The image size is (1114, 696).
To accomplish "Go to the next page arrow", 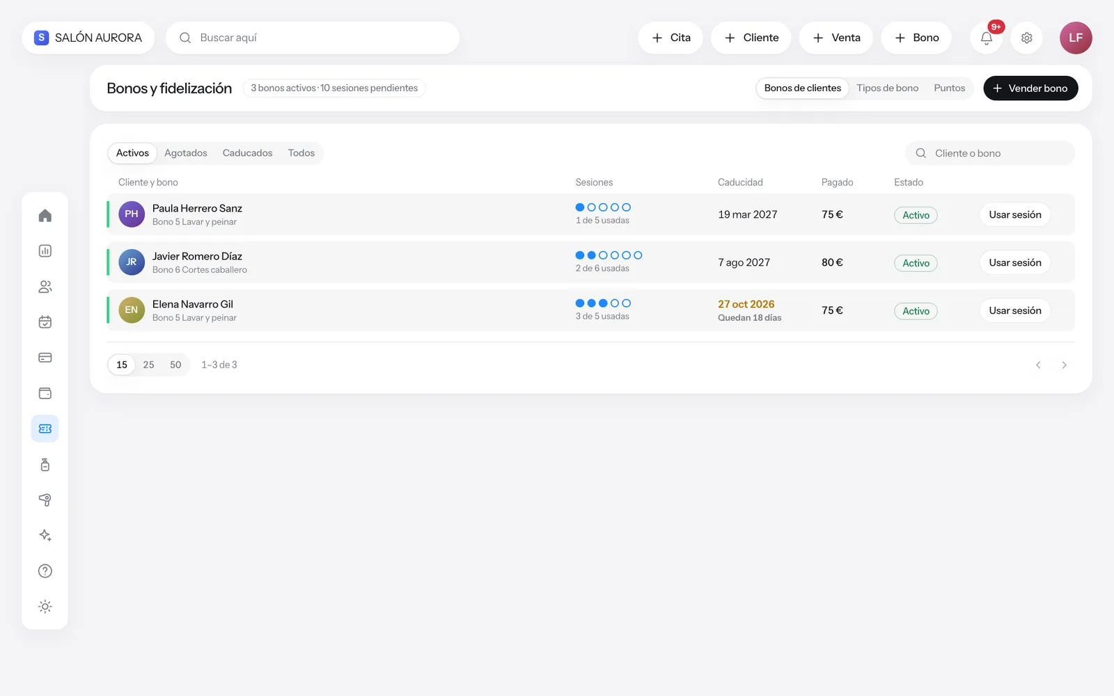I will (1064, 365).
